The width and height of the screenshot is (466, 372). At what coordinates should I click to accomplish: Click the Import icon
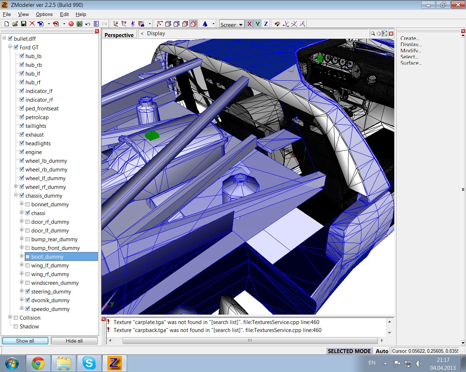40,24
